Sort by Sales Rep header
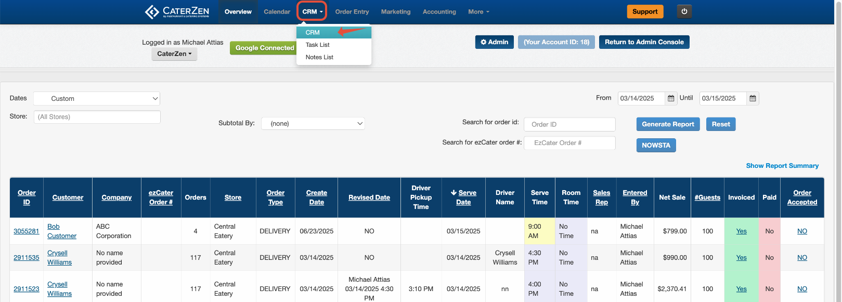 [x=601, y=198]
